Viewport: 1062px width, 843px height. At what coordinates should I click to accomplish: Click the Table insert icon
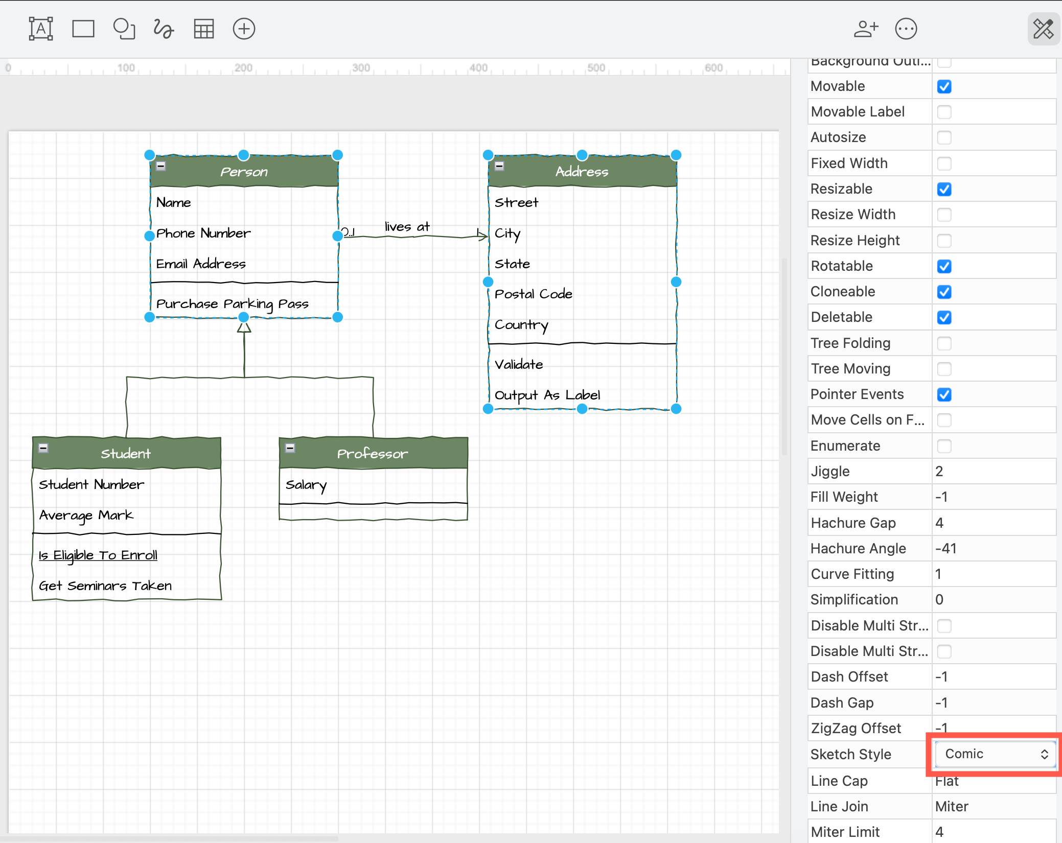(204, 29)
